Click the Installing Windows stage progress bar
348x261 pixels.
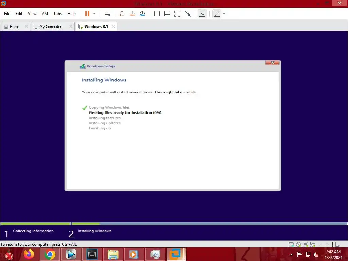tap(209, 224)
